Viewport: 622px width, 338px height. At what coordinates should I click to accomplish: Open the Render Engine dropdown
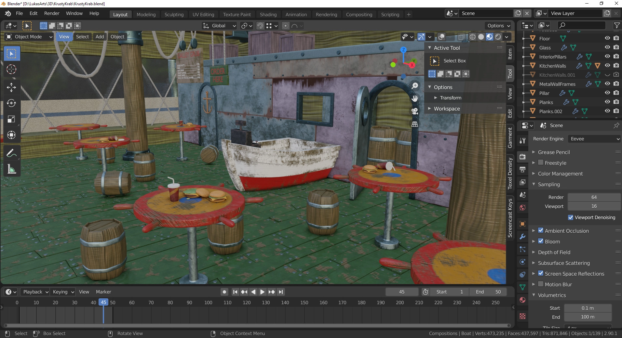(x=594, y=139)
